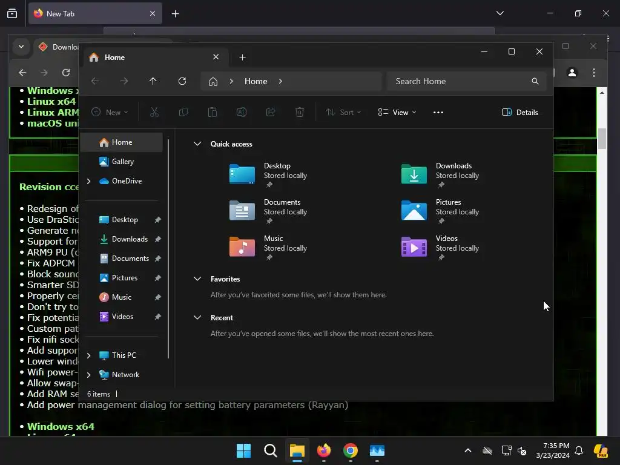Image resolution: width=620 pixels, height=465 pixels.
Task: Select Downloads in the navigation pane
Action: pyautogui.click(x=122, y=239)
